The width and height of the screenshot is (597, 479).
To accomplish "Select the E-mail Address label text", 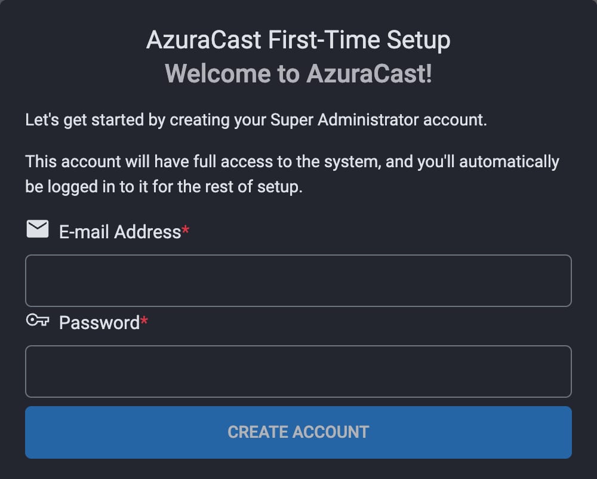I will coord(119,232).
